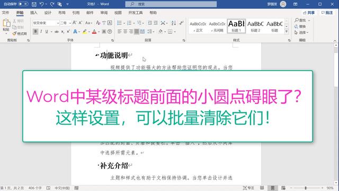The height and width of the screenshot is (191, 339).
Task: Select justify alignment
Action: (137, 32)
